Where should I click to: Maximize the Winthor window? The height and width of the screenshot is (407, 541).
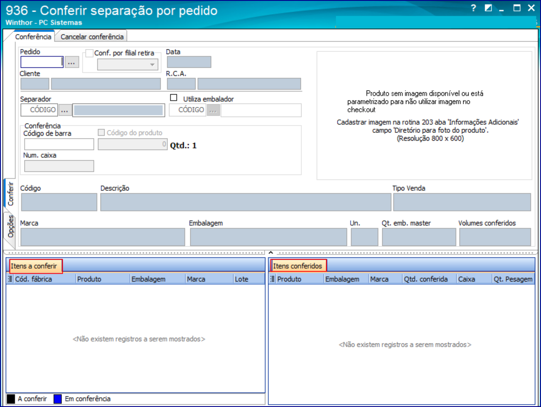pyautogui.click(x=517, y=8)
